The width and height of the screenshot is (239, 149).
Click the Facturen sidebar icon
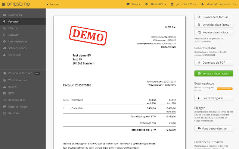(5, 22)
